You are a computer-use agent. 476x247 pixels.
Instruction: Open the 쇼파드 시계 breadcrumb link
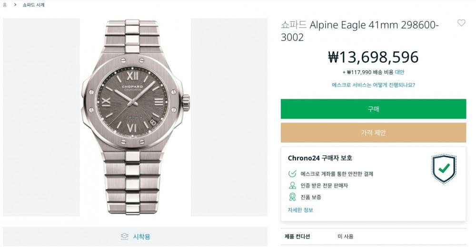[33, 5]
